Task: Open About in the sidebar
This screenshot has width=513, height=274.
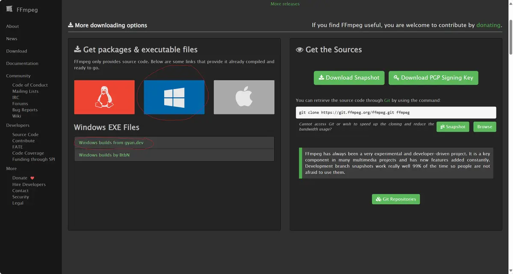Action: coord(12,27)
